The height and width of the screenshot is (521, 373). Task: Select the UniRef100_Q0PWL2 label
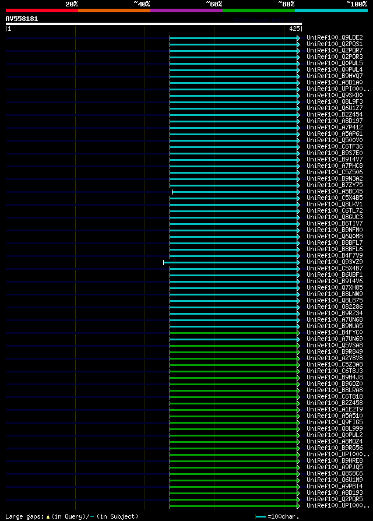click(x=335, y=435)
